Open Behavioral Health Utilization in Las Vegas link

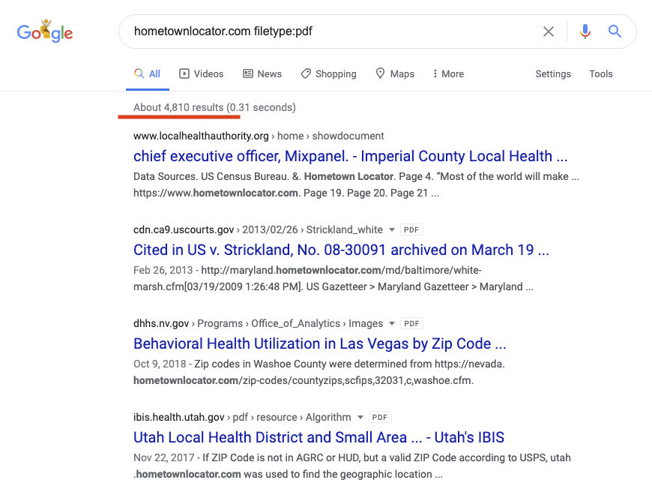click(319, 343)
